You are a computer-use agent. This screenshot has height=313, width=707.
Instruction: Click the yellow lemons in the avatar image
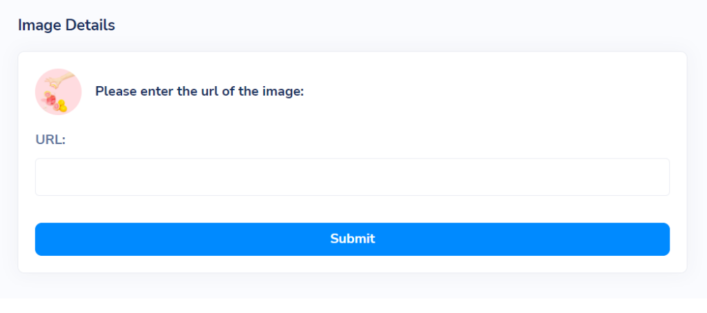pos(61,106)
